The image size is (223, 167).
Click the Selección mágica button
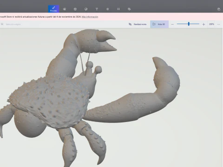click(11, 24)
